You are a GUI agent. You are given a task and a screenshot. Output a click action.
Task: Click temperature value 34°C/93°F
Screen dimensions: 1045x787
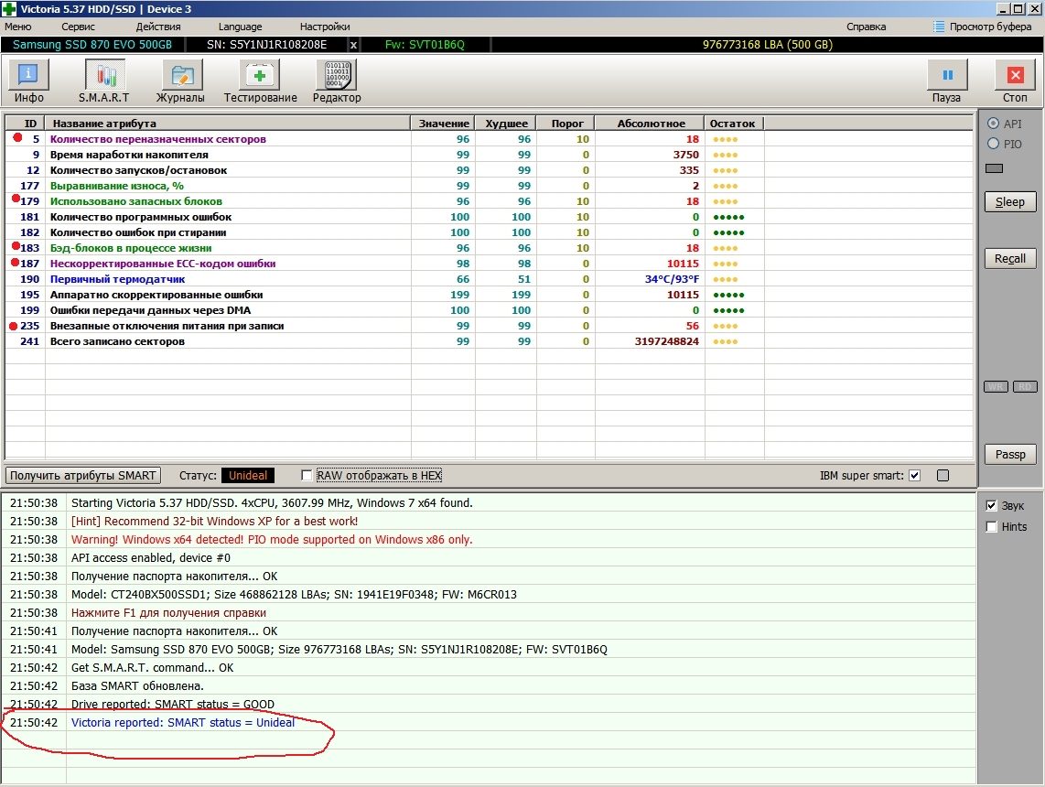click(x=672, y=279)
